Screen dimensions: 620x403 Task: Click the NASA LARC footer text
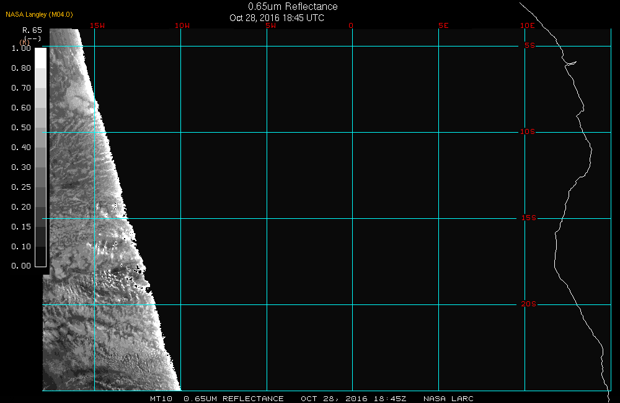(x=448, y=399)
